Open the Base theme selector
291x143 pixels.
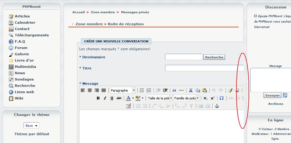(x=31, y=126)
